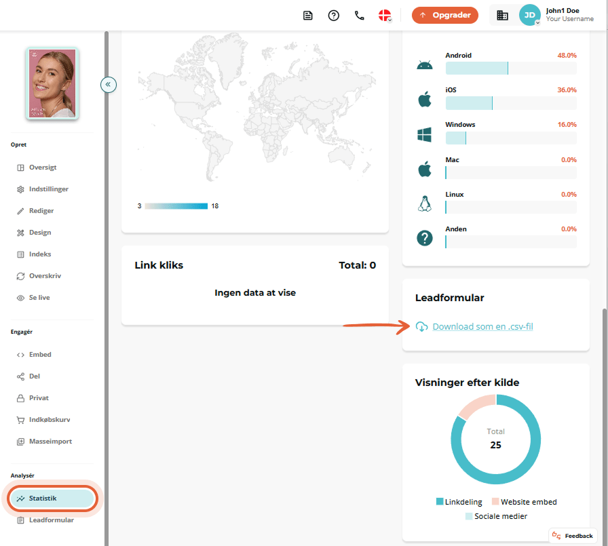Click the Link kliks heading

click(x=159, y=265)
